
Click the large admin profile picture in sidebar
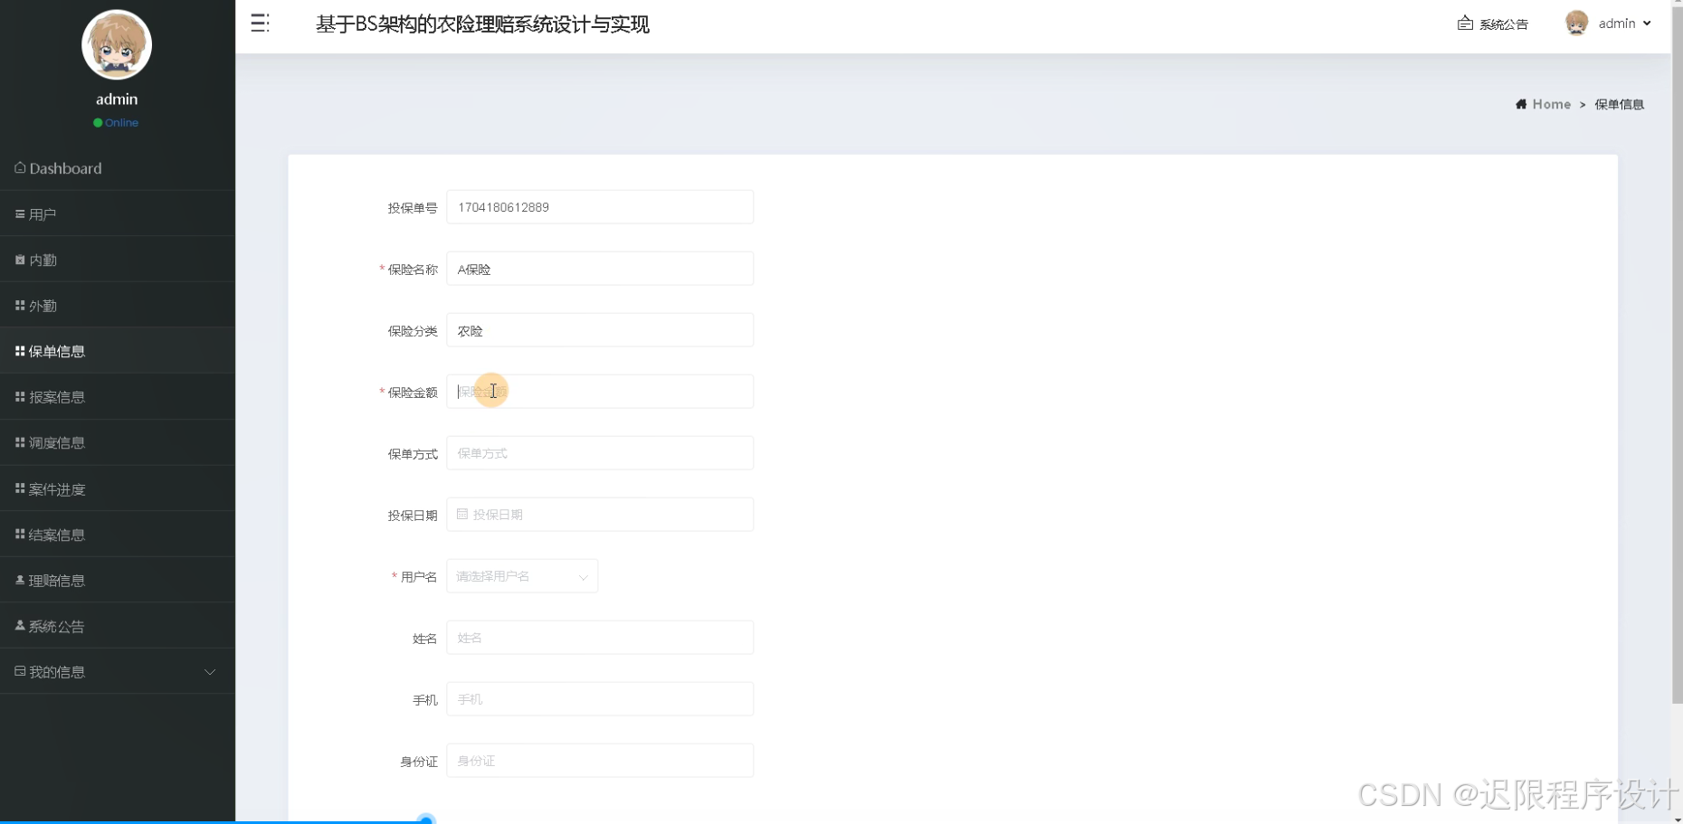(x=117, y=45)
